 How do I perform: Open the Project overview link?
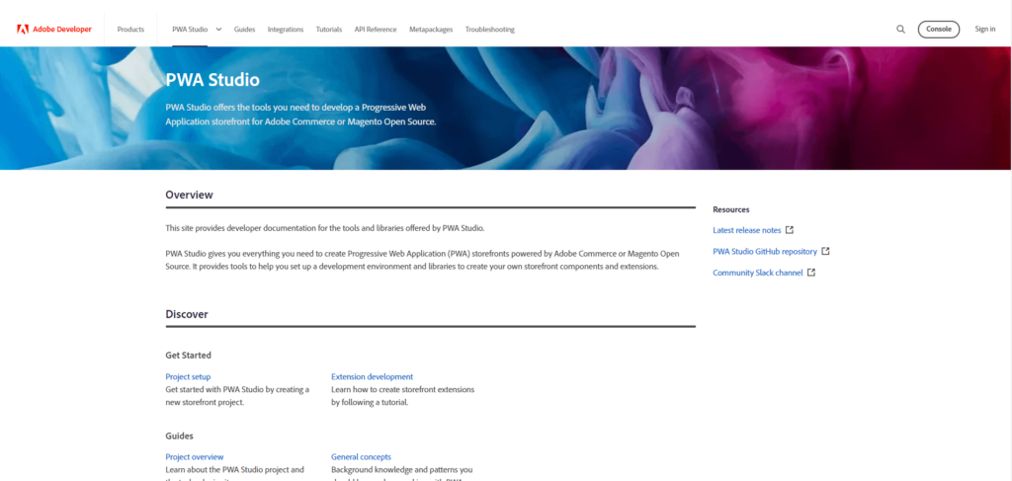click(195, 456)
